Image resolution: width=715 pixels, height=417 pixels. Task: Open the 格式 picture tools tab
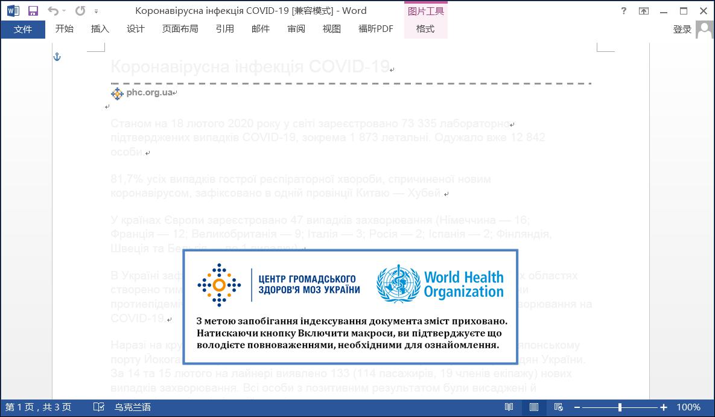click(425, 29)
